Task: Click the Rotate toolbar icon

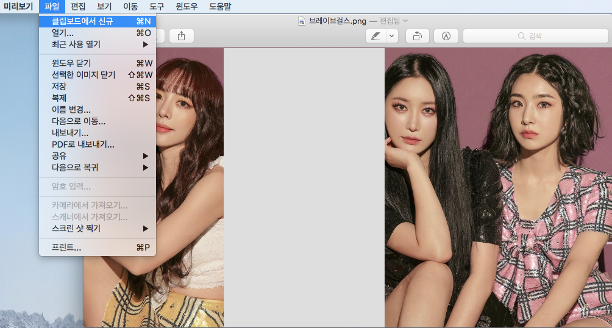Action: click(417, 36)
